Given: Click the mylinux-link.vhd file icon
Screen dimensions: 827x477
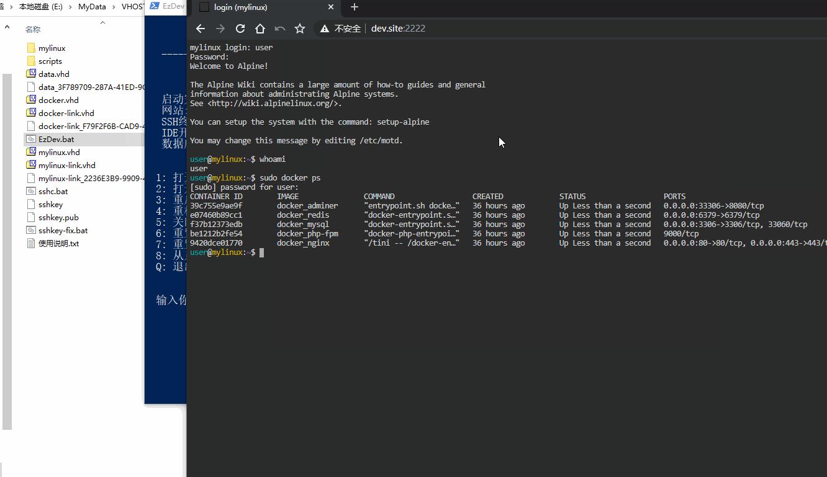Looking at the screenshot, I should pos(31,165).
